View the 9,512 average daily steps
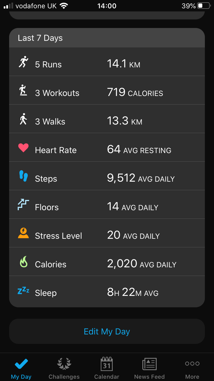Screen dimensions: 214x381 pyautogui.click(x=141, y=179)
